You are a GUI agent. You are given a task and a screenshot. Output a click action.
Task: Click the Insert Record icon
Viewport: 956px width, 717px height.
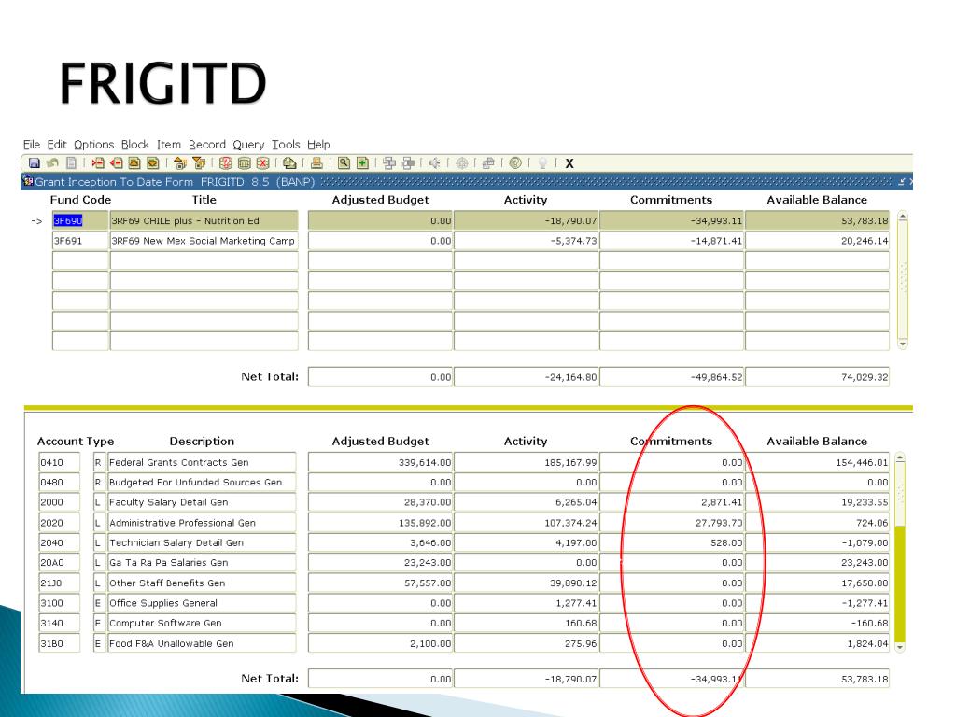pyautogui.click(x=97, y=162)
